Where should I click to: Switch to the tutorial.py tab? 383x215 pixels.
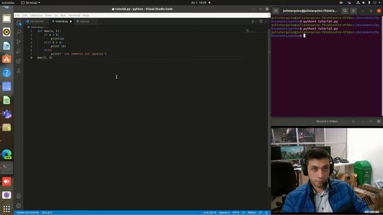click(62, 21)
